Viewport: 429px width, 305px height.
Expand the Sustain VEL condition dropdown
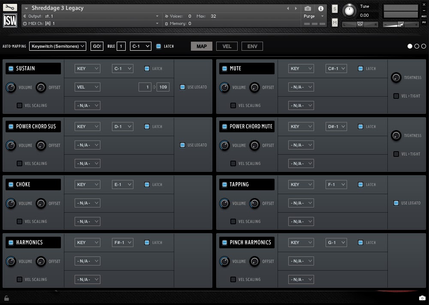(87, 87)
